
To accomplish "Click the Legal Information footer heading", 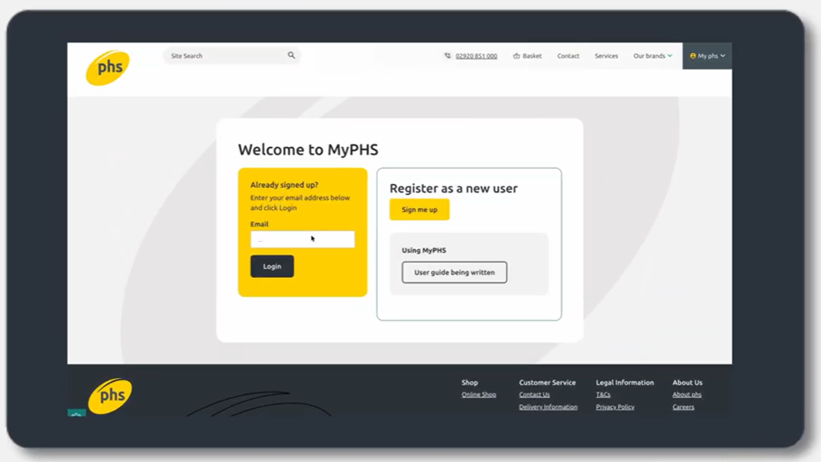I will tap(624, 383).
